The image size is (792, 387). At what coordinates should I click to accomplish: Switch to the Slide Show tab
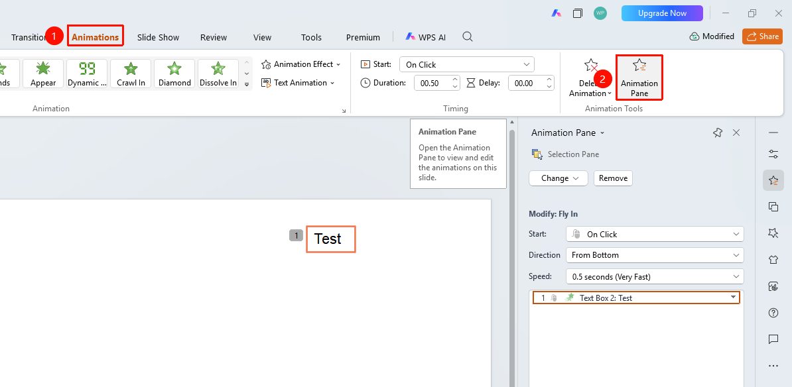158,37
